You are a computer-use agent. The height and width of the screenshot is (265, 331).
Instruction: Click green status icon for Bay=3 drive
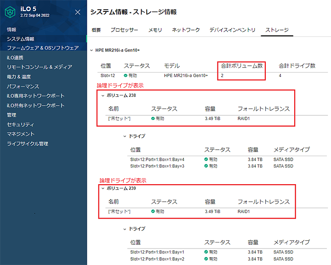[x=206, y=166]
